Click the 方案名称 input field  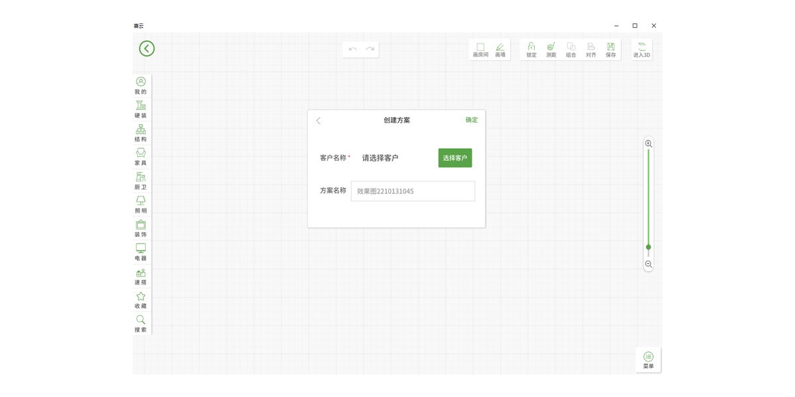click(413, 191)
